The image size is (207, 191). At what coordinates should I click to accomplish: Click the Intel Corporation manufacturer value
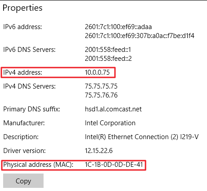(x=110, y=123)
